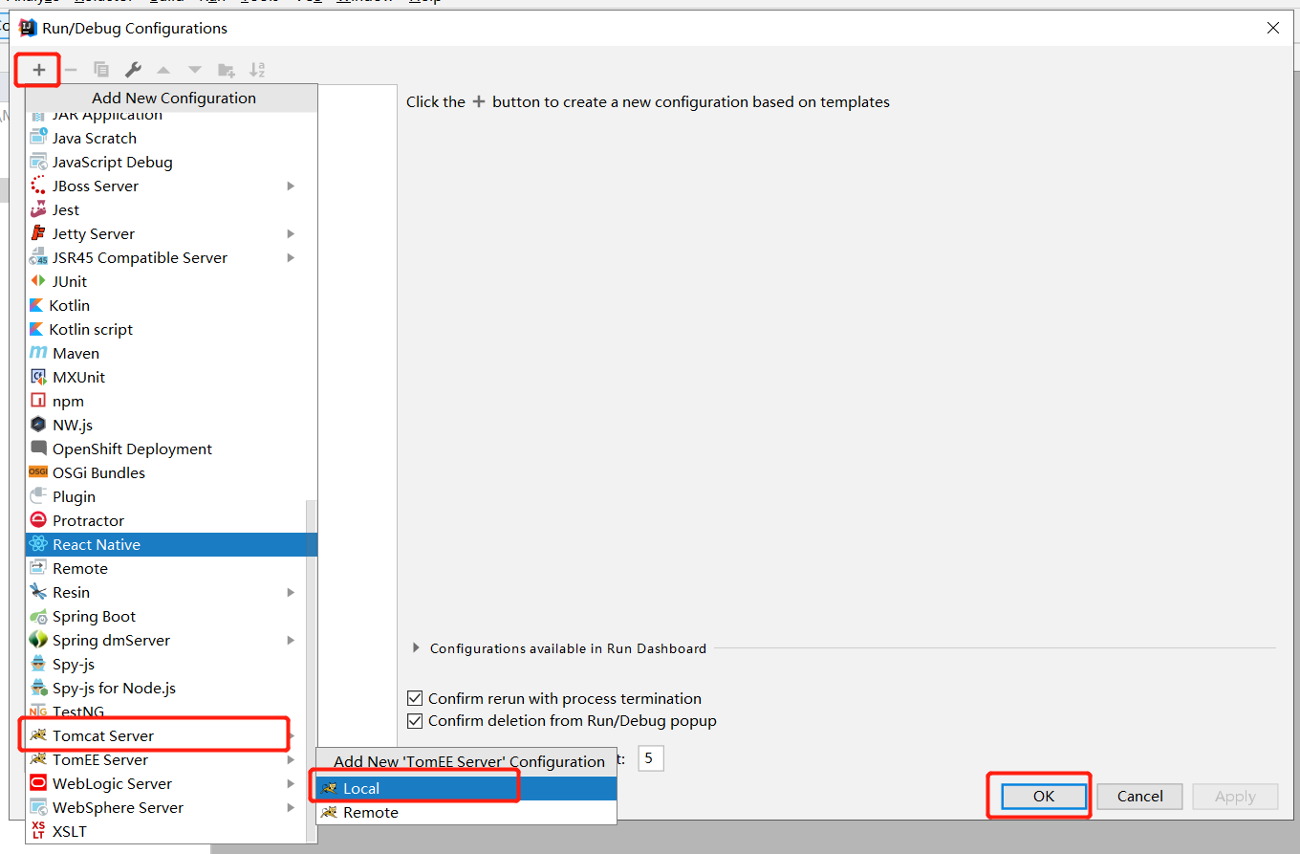Click the Add New Configuration plus icon
This screenshot has height=854, width=1300.
[39, 70]
